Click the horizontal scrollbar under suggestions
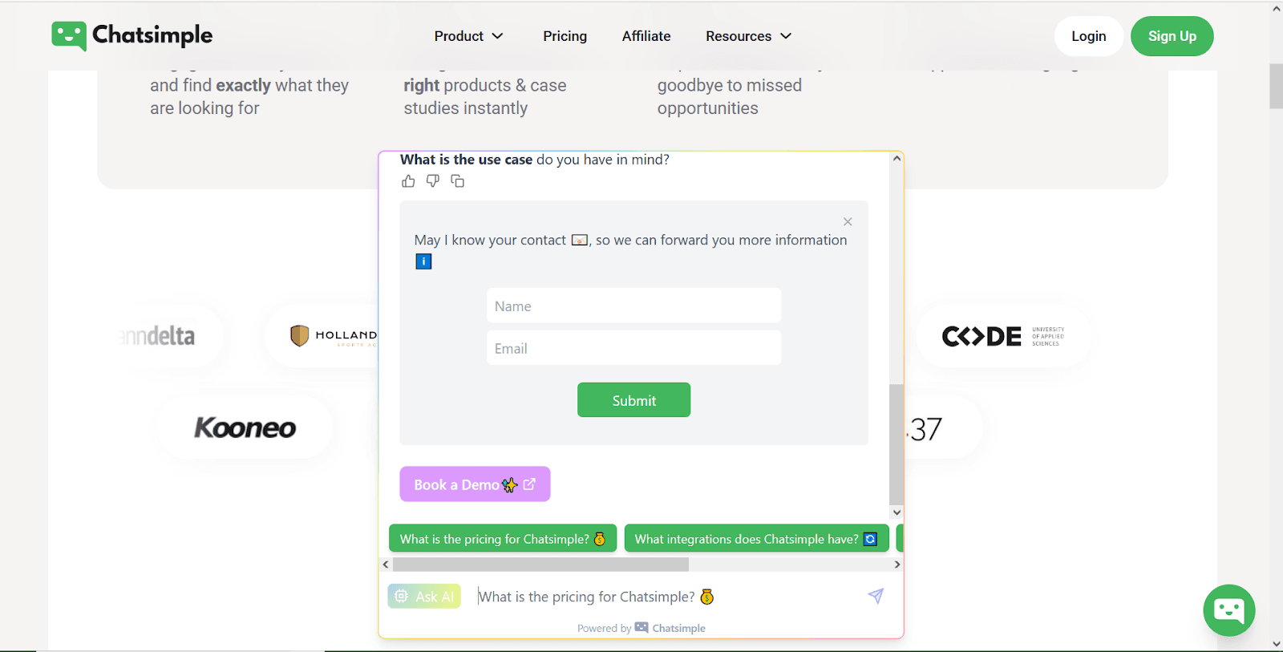Image resolution: width=1283 pixels, height=652 pixels. point(540,565)
